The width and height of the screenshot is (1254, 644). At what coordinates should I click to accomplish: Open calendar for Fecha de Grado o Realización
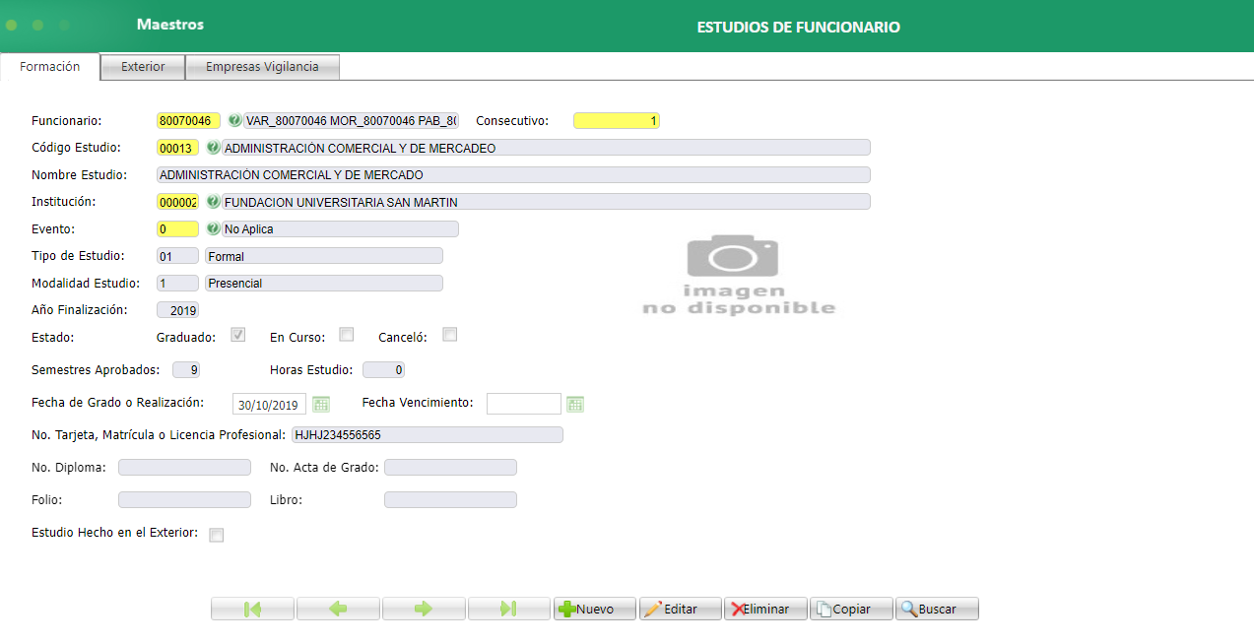coord(320,403)
